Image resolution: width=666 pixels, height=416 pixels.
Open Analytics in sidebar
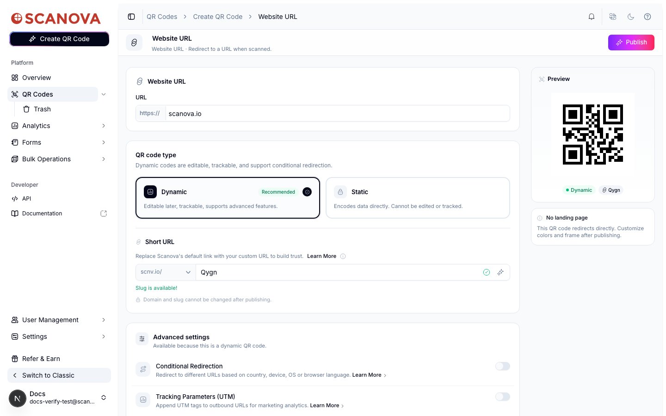tap(54, 126)
